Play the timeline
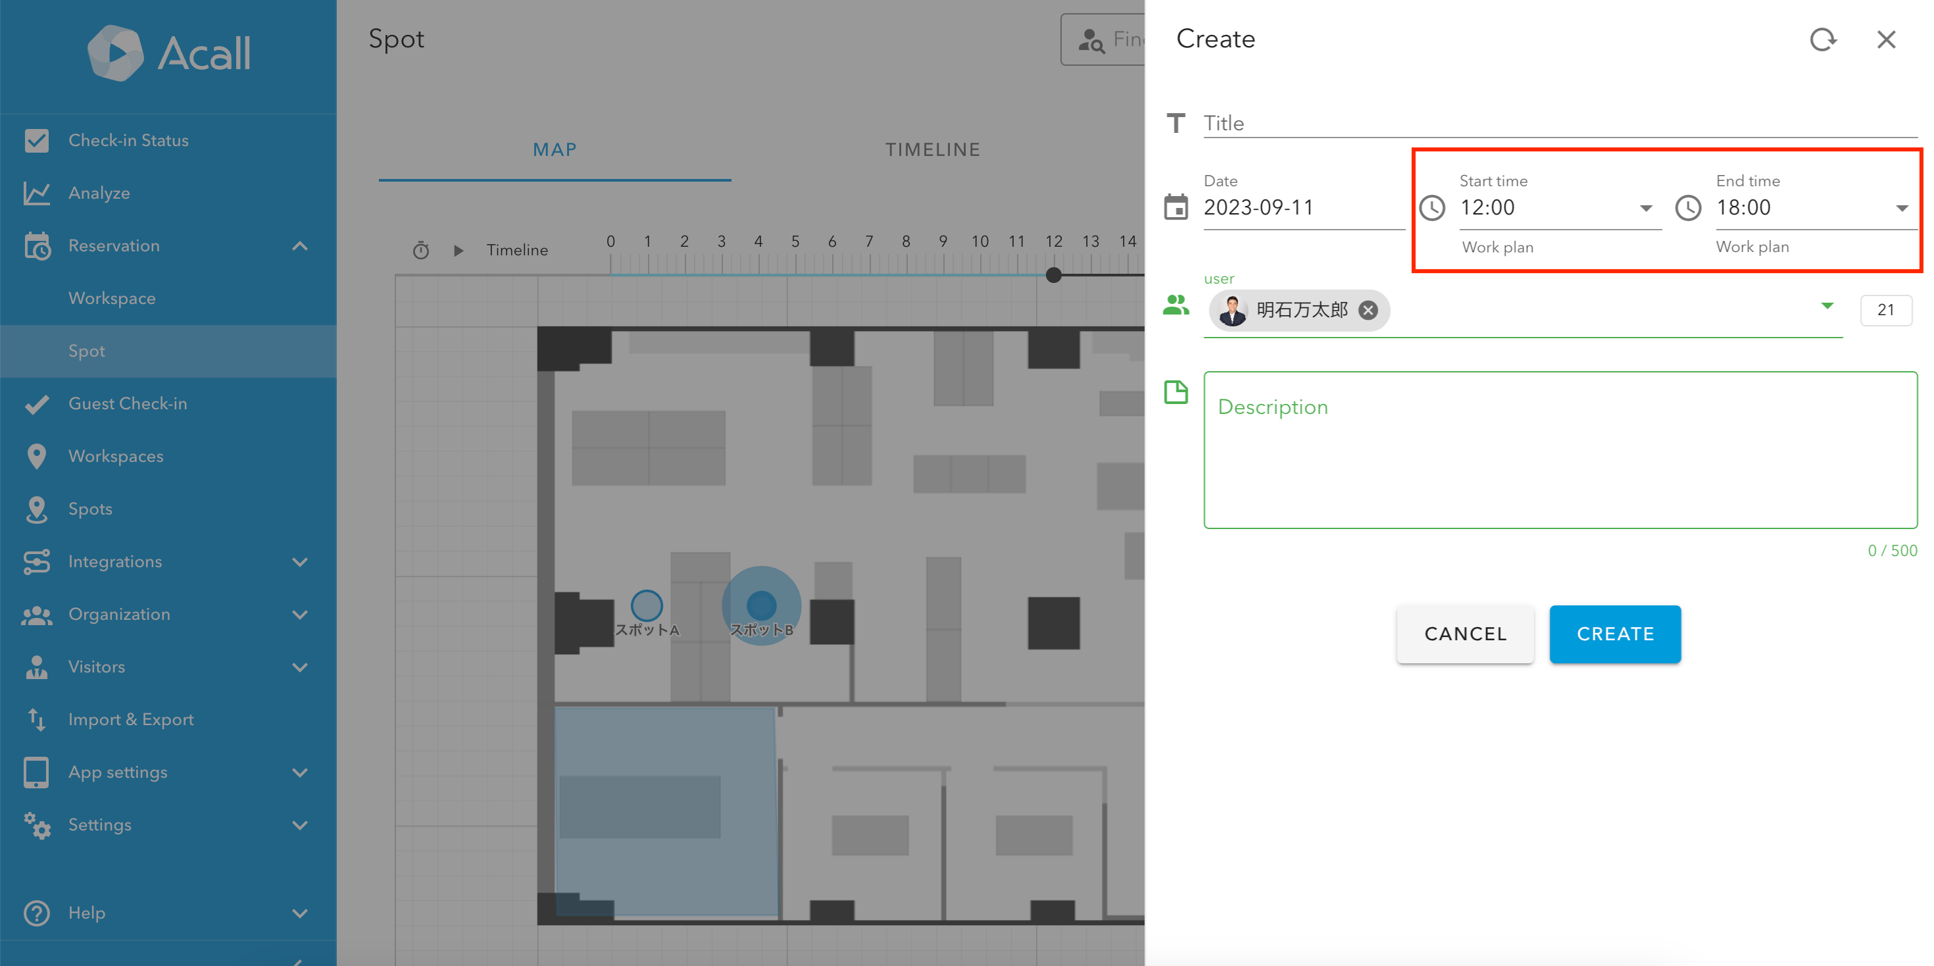 (x=458, y=250)
